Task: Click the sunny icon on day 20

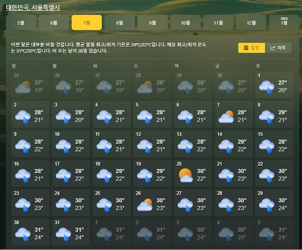Action: 185,174
